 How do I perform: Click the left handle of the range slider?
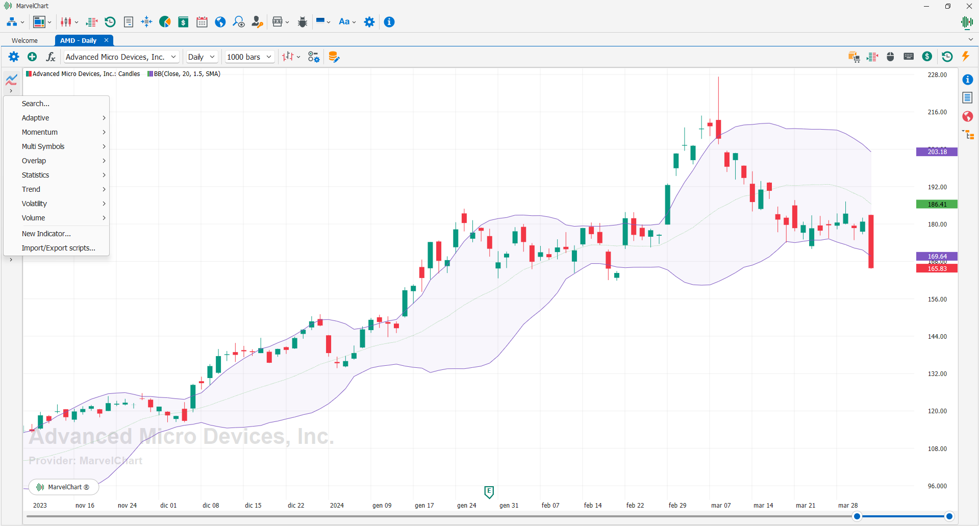857,516
